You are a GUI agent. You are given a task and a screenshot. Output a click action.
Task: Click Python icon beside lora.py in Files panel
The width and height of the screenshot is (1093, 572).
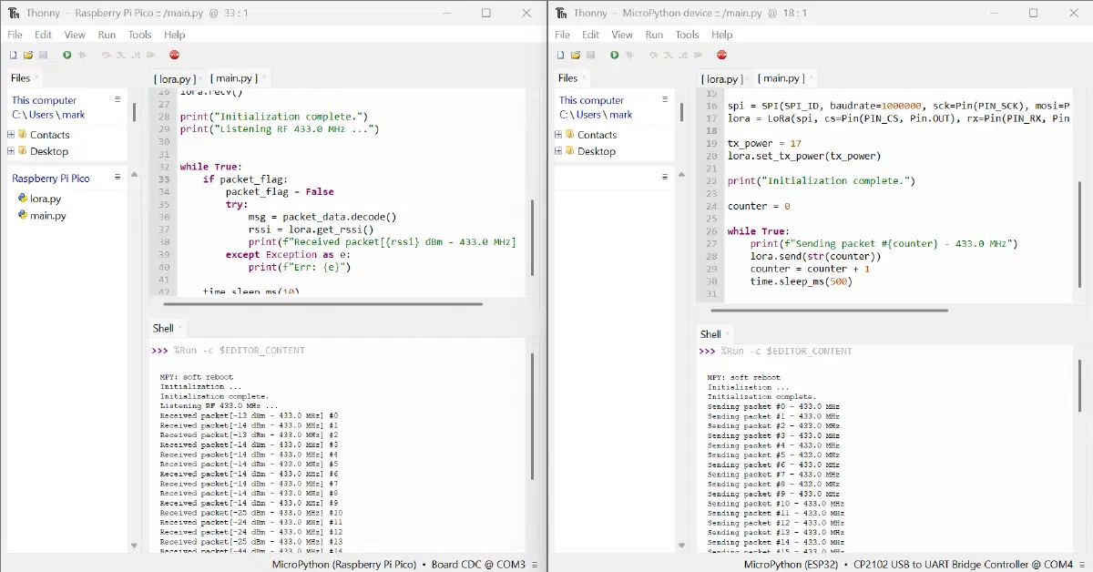click(23, 199)
